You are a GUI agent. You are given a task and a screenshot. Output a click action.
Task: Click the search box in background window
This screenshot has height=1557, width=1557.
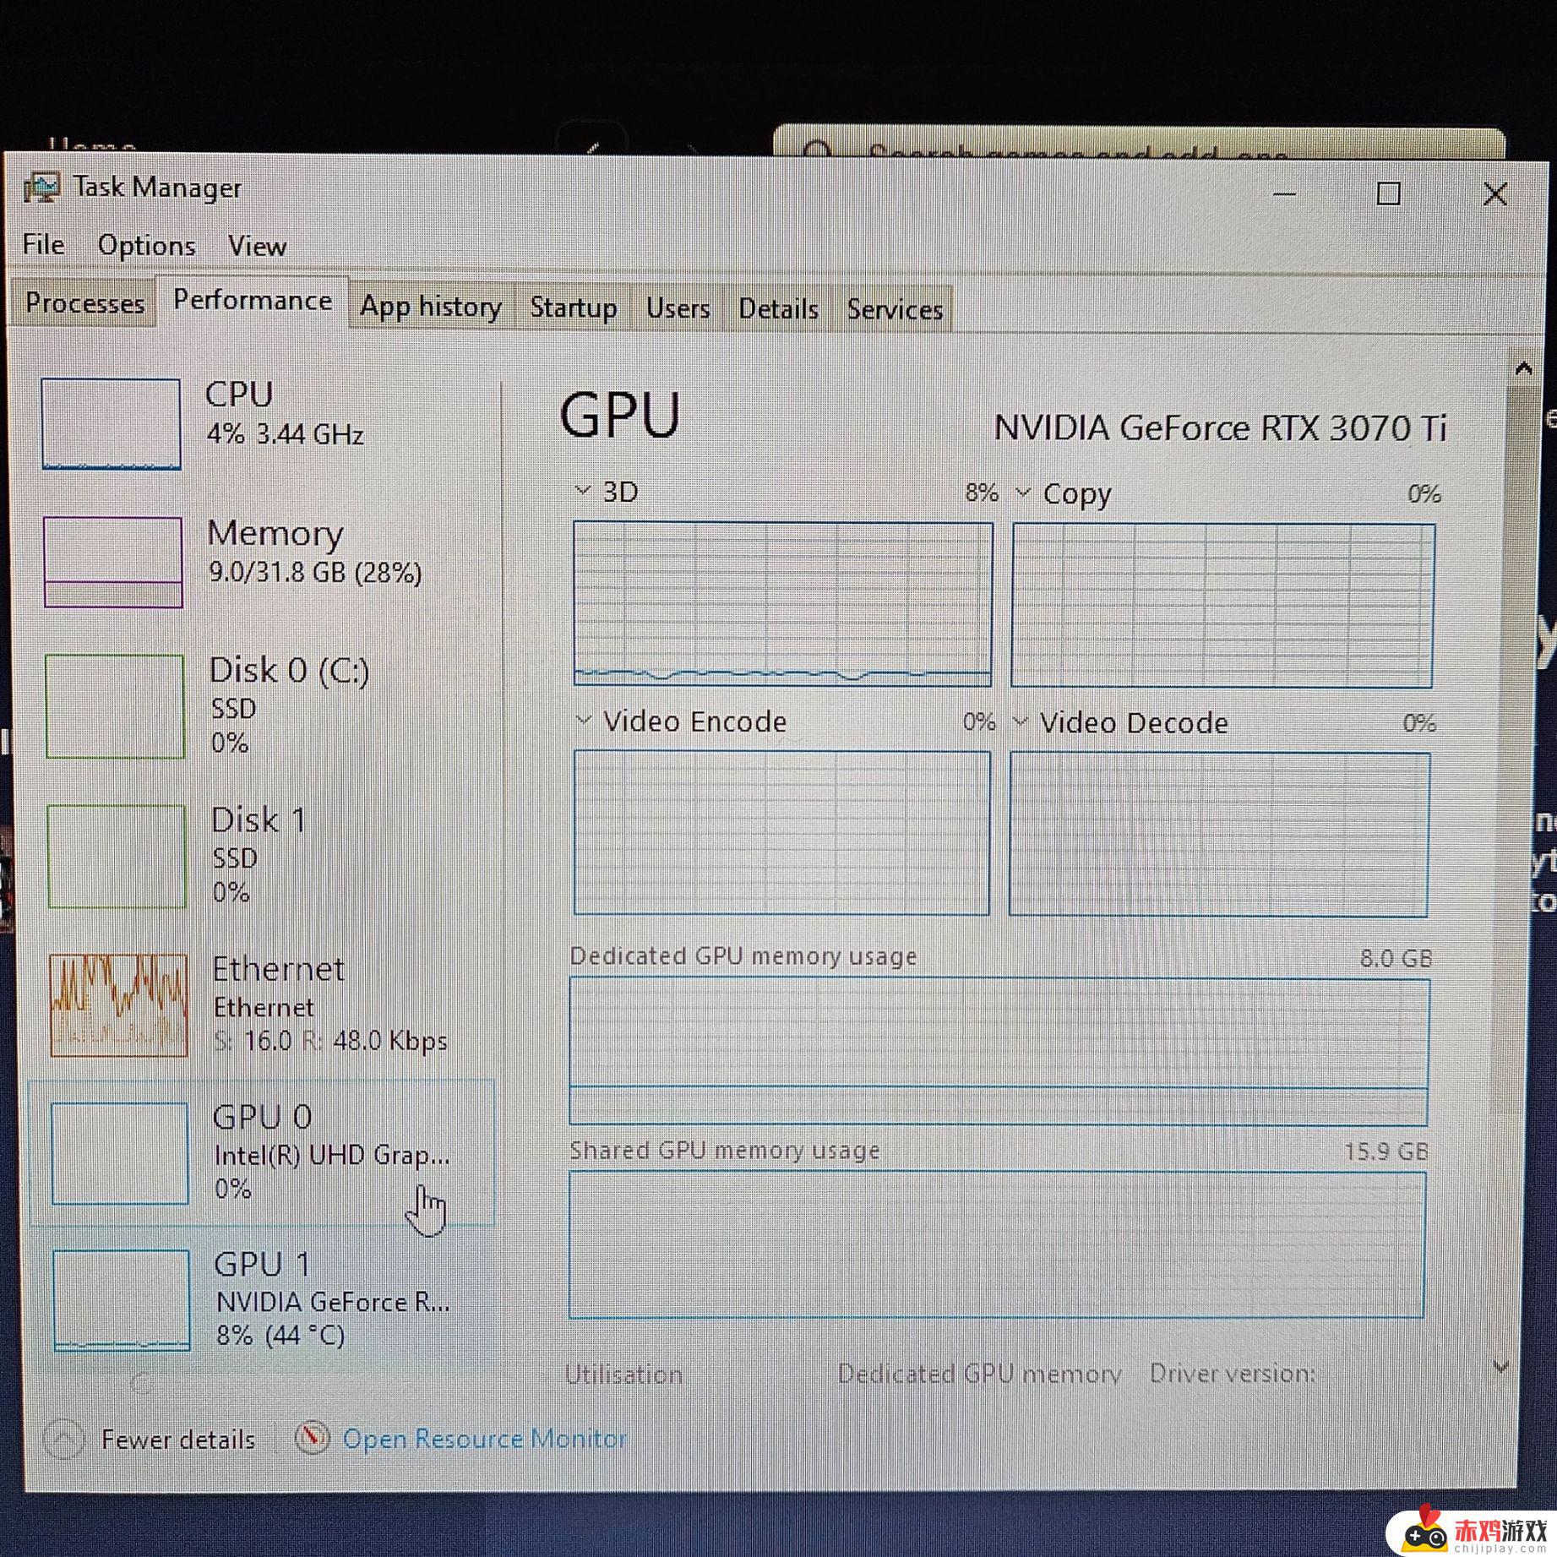(1139, 142)
